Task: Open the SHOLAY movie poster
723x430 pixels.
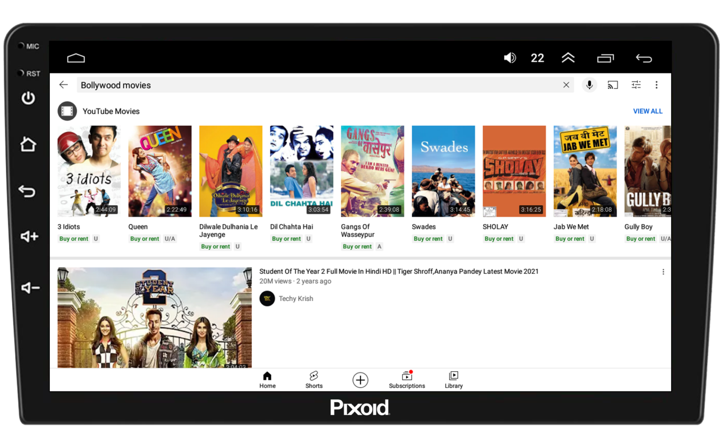Action: (x=514, y=171)
